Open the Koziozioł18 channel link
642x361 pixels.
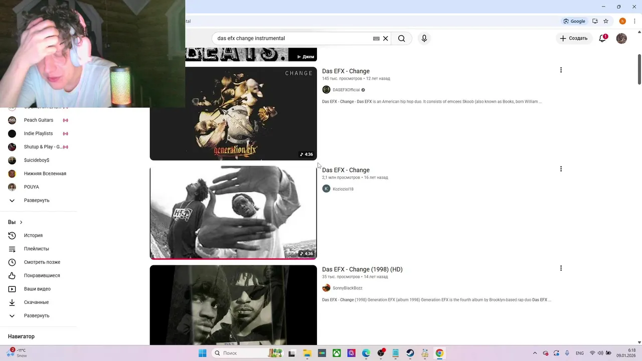[343, 189]
